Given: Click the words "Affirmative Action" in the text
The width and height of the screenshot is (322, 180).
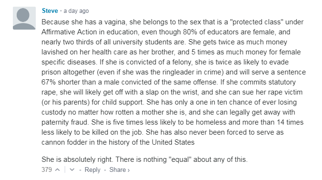Looking at the screenshot, I should click(69, 32).
